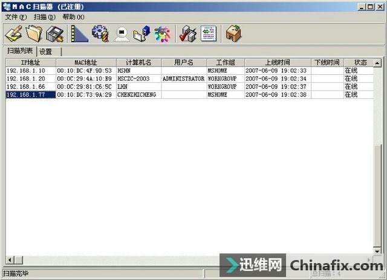Click the brown box exit icon
This screenshot has width=387, height=280.
(233, 33)
